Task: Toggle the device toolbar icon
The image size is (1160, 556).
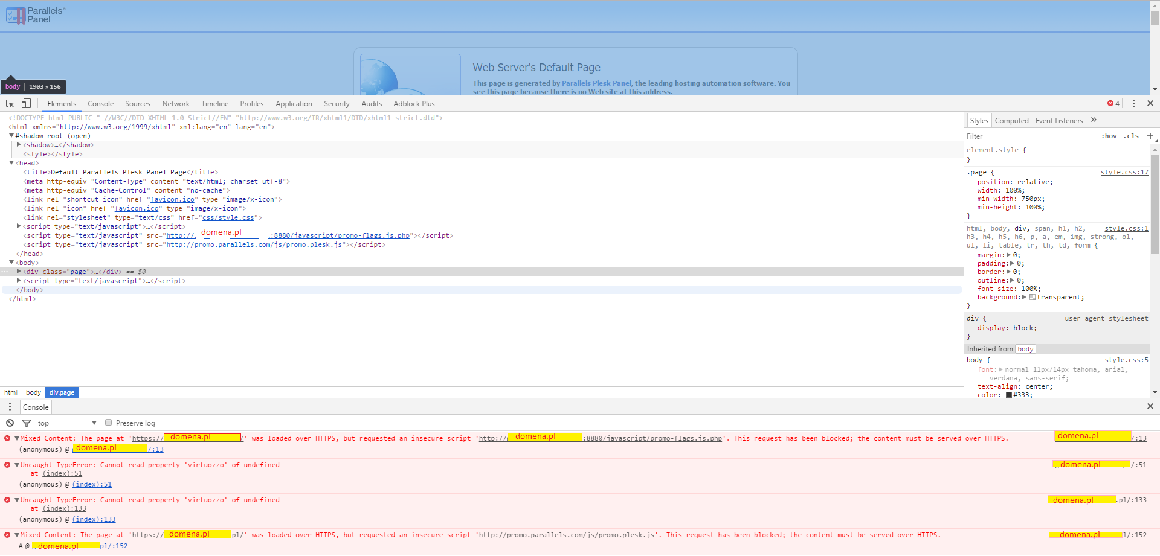Action: [x=26, y=104]
